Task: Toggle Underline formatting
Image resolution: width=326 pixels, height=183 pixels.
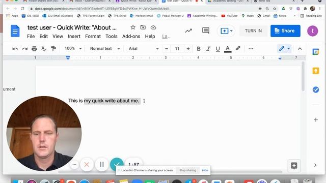Action: (218, 49)
